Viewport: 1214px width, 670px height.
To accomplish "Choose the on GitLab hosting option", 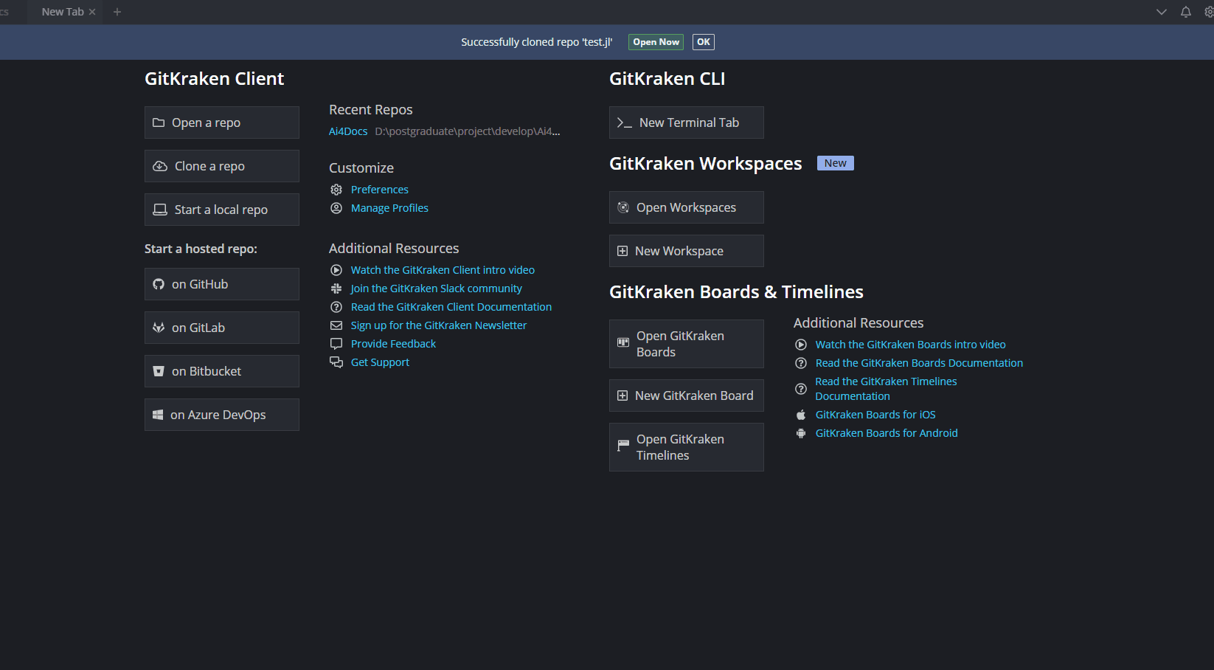I will (221, 328).
